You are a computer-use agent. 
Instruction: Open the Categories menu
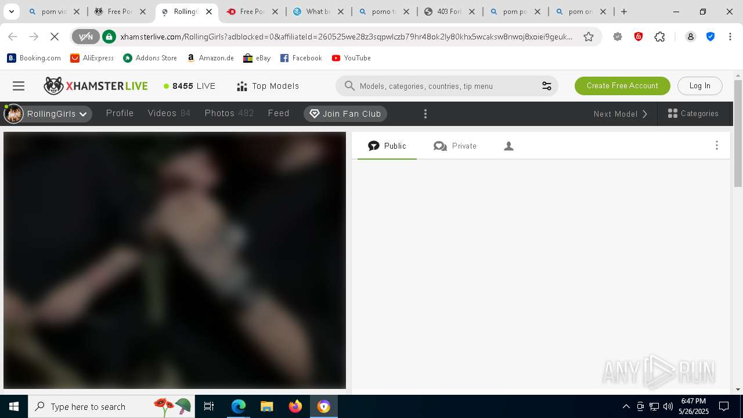click(693, 114)
